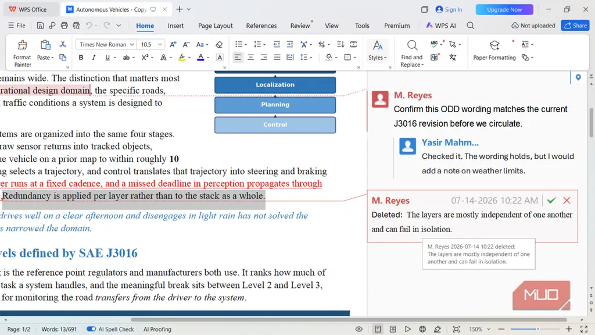Open the Page Layout tab

[x=215, y=26]
